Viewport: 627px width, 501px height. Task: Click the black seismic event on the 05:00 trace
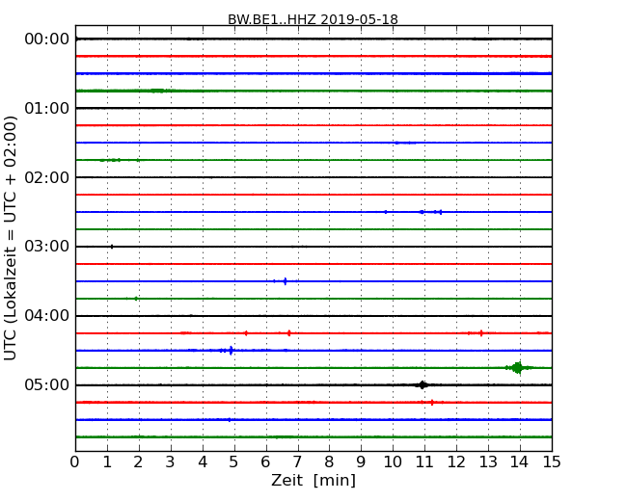point(422,385)
